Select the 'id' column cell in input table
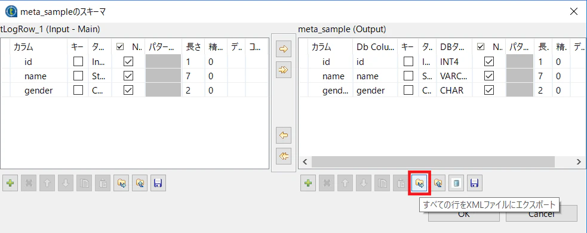The width and height of the screenshot is (587, 233). (x=39, y=61)
